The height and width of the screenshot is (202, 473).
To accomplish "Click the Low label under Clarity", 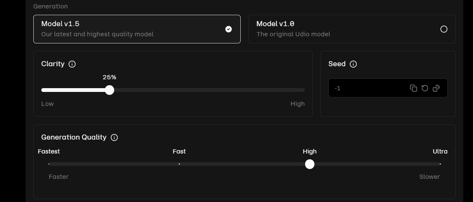I will click(47, 104).
